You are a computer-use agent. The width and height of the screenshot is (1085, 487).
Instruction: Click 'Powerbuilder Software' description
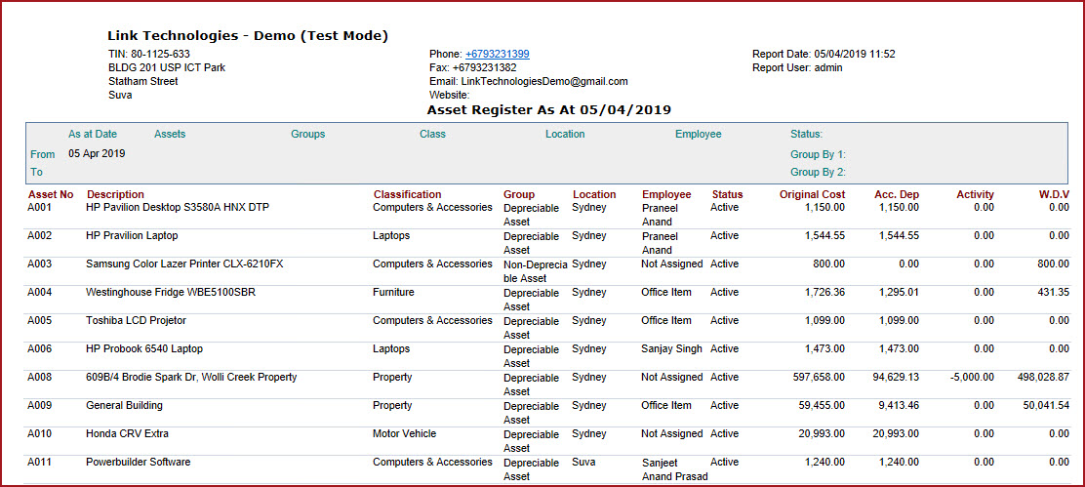click(139, 462)
